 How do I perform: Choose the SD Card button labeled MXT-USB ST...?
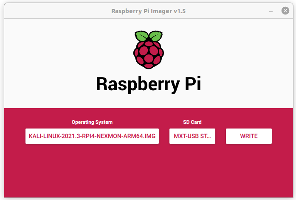click(x=192, y=136)
